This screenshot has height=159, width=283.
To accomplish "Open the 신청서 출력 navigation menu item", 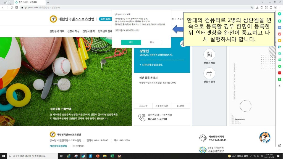I will click(88, 31).
